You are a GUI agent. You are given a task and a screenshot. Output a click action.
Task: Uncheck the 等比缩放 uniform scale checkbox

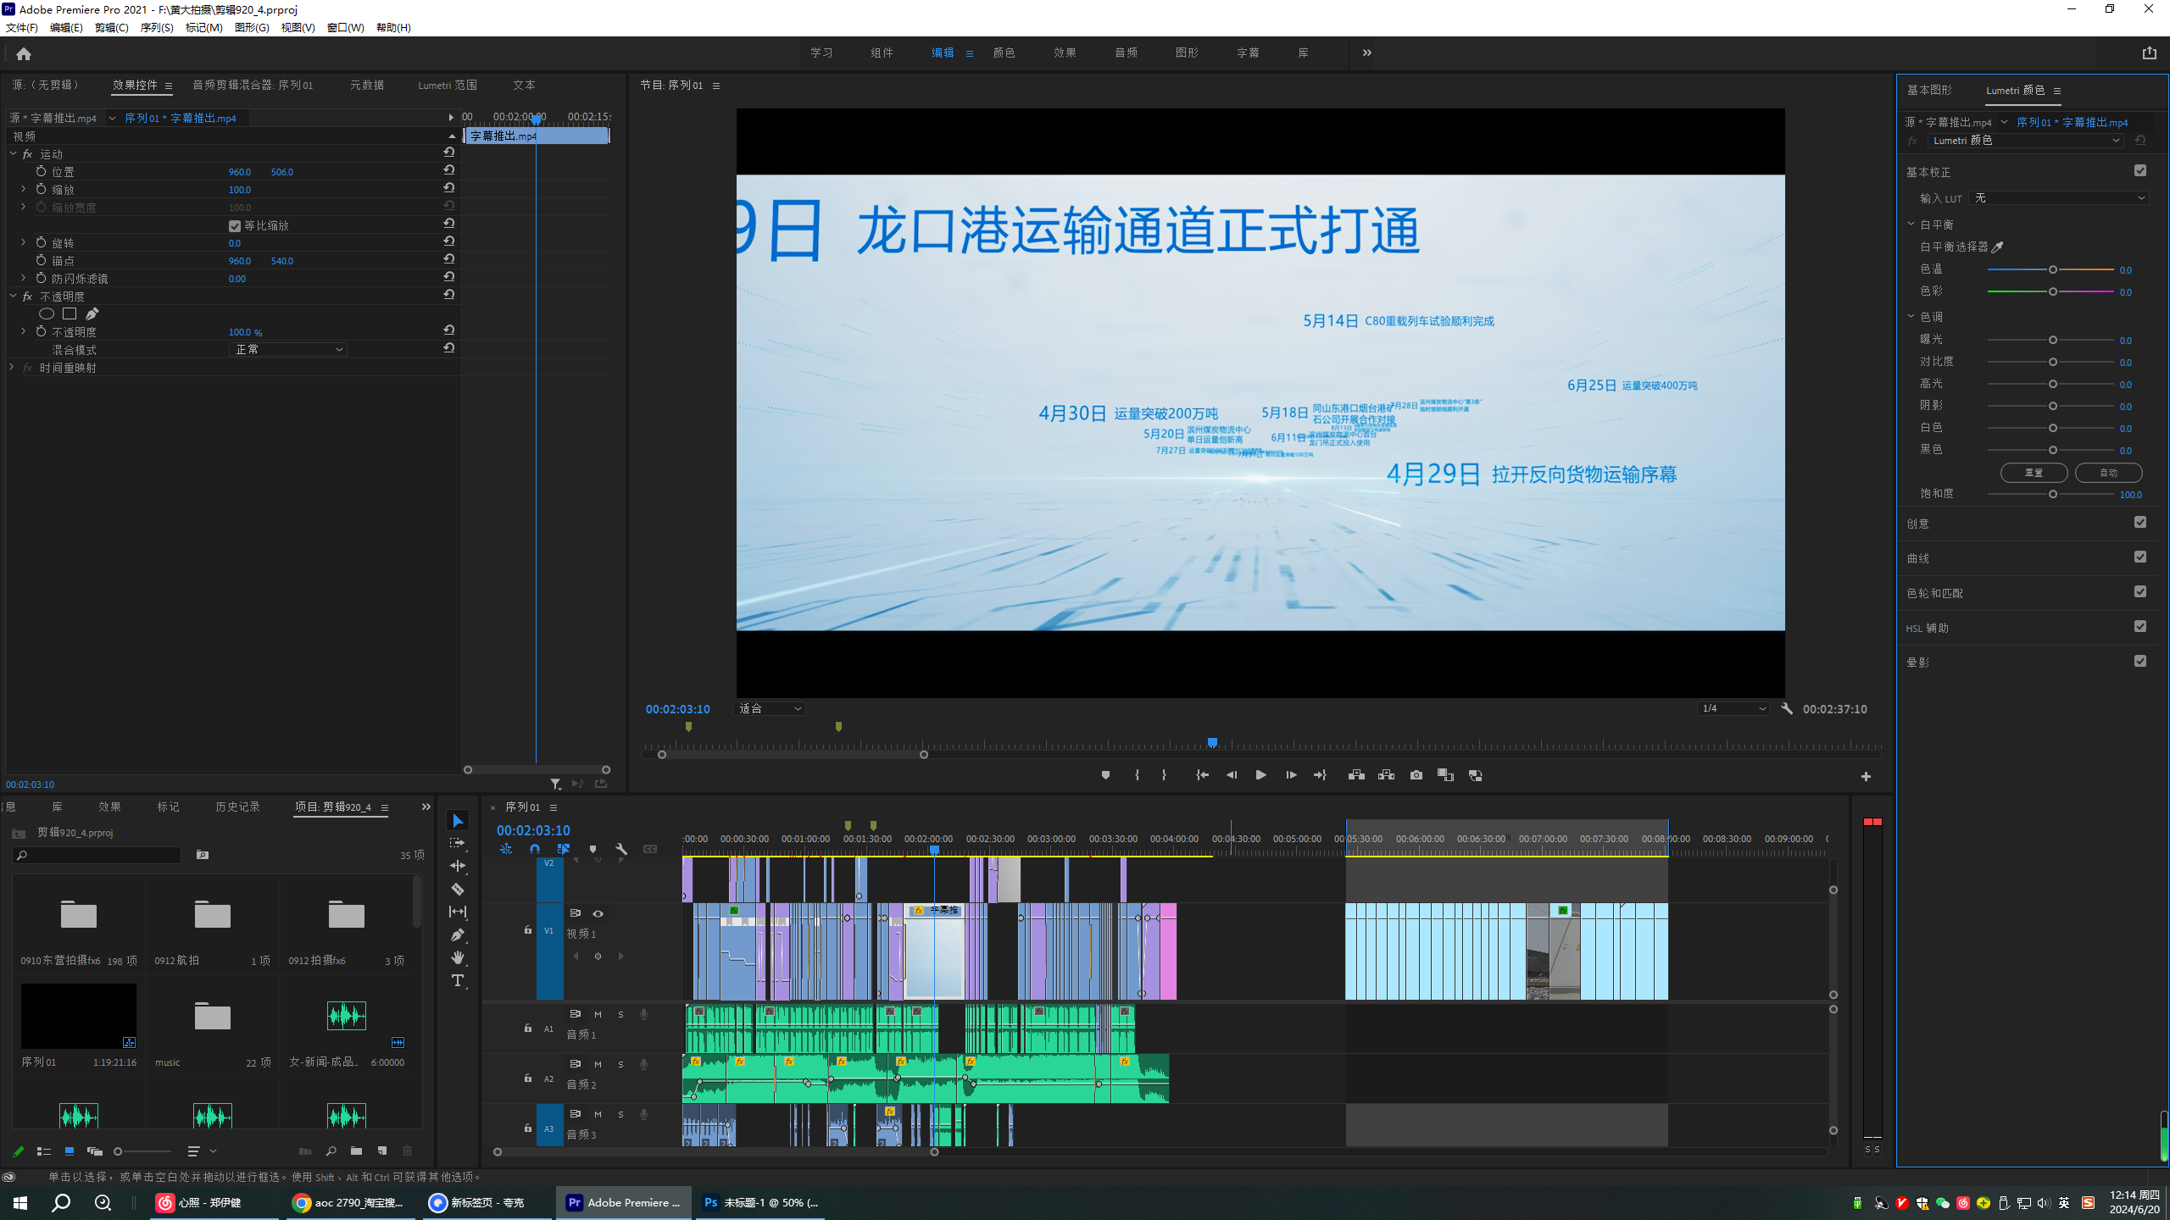[235, 225]
